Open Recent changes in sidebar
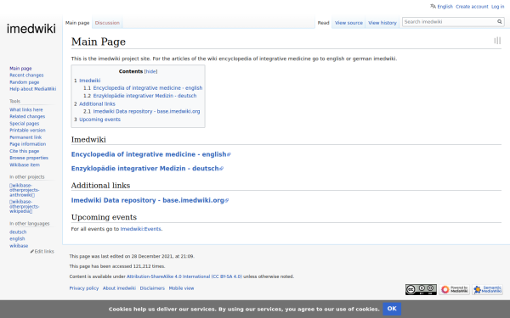This screenshot has width=510, height=318. click(x=26, y=75)
